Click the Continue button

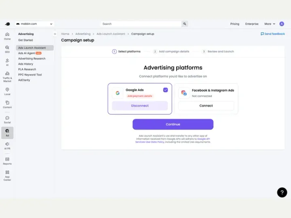coord(173,124)
